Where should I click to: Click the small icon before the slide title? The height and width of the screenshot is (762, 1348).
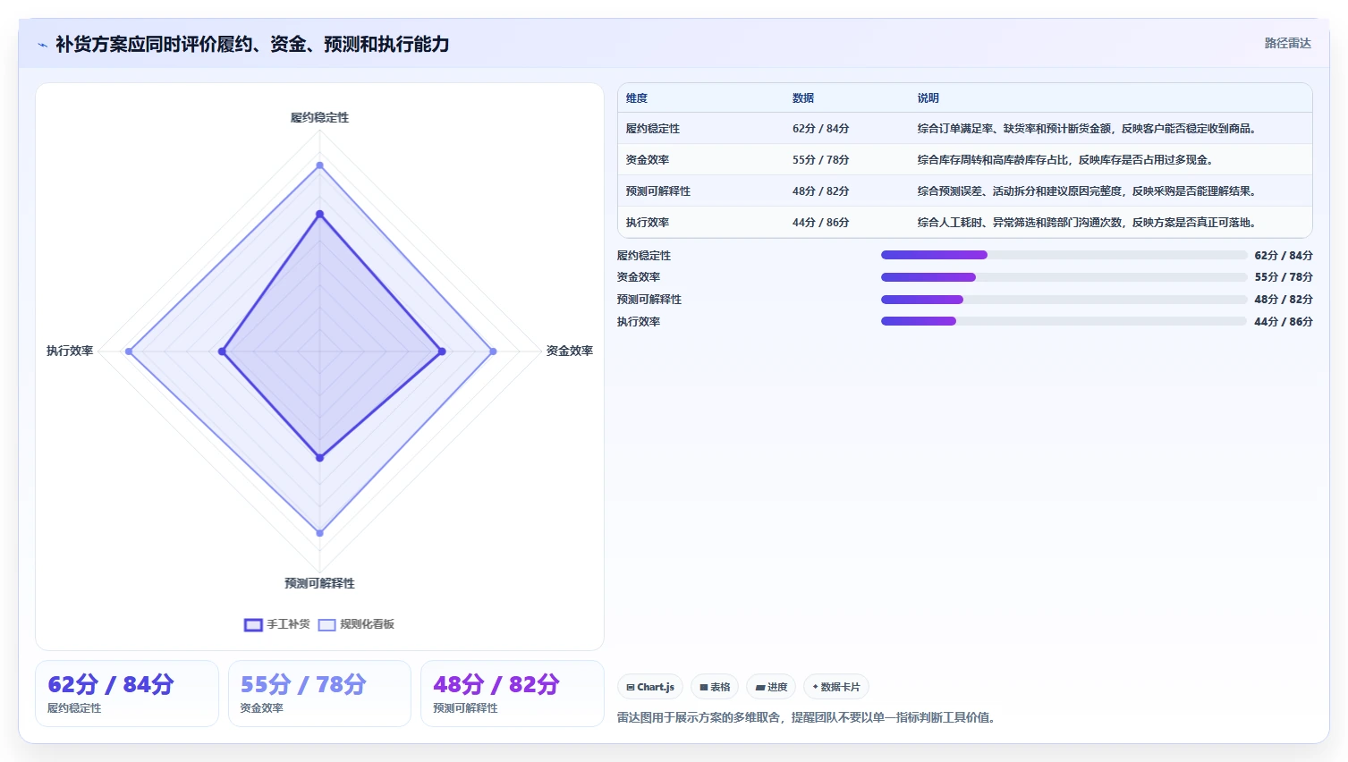(x=42, y=45)
